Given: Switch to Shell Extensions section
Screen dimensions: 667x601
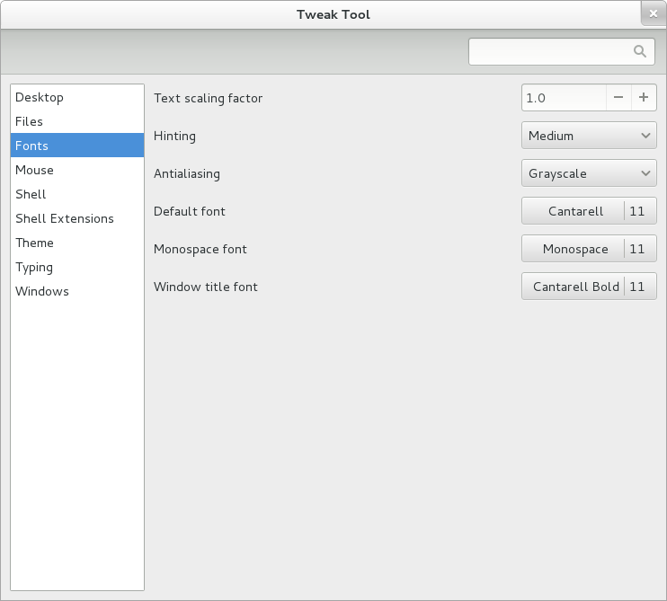Looking at the screenshot, I should [x=65, y=218].
